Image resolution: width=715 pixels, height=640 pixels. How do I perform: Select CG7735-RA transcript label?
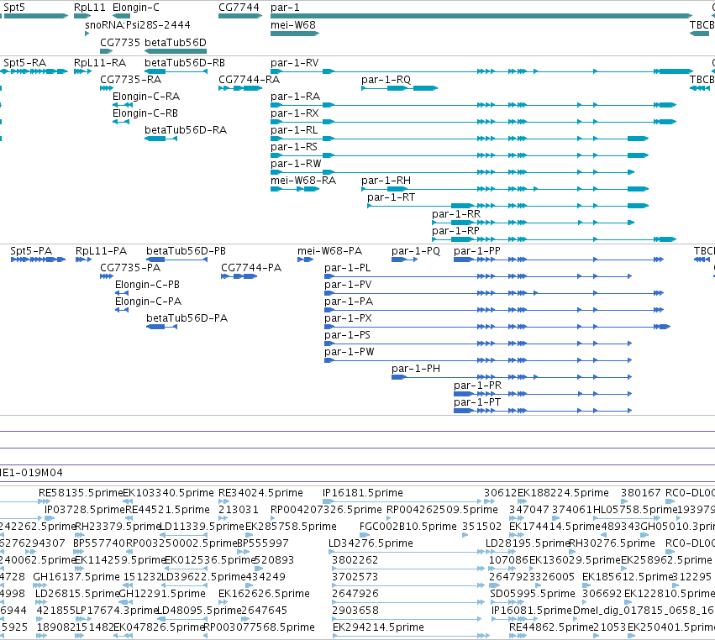pyautogui.click(x=130, y=80)
